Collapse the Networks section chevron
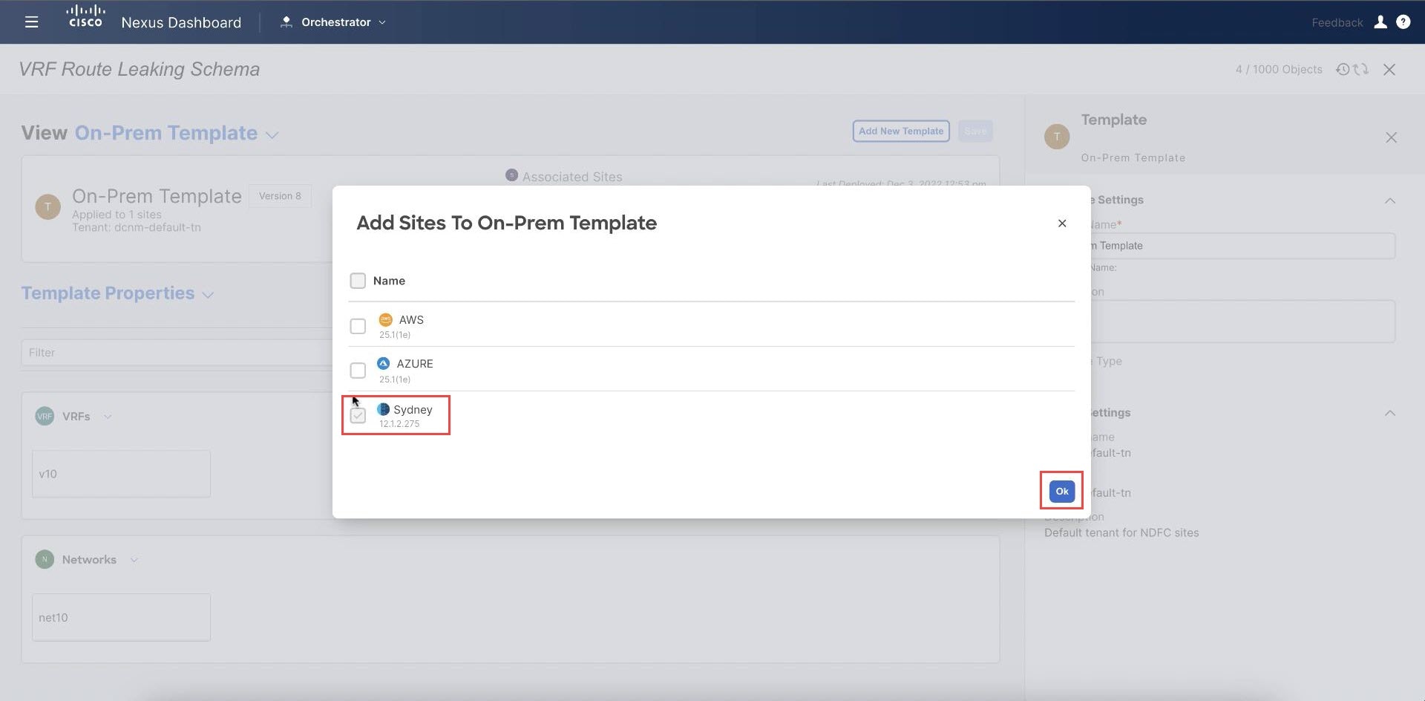 [134, 560]
